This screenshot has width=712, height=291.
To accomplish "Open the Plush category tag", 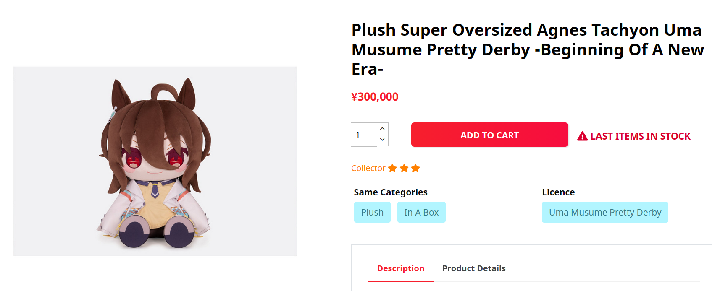I will [x=372, y=212].
